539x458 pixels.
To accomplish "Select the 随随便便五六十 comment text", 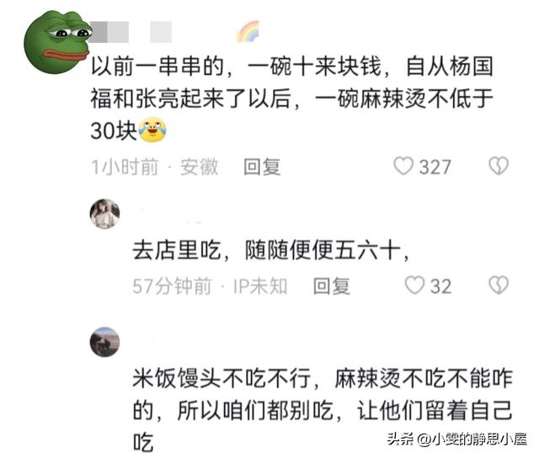I will 270,250.
